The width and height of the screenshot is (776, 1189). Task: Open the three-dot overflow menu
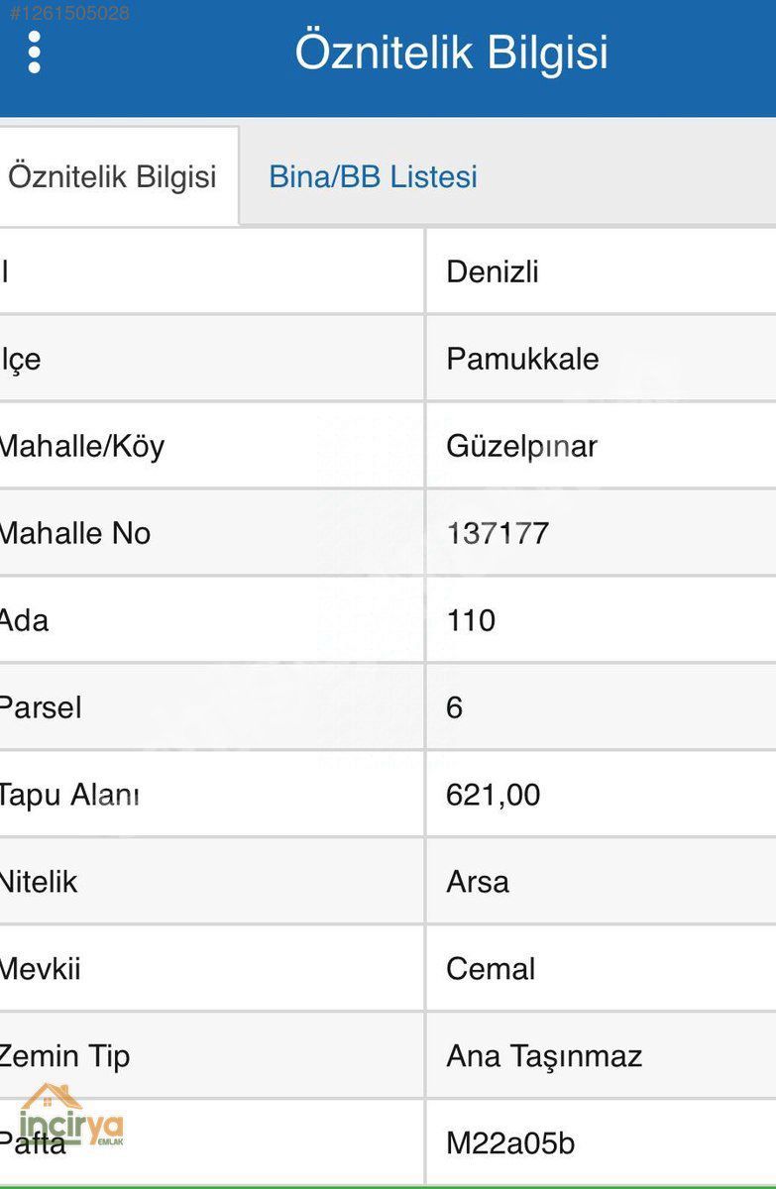[35, 53]
